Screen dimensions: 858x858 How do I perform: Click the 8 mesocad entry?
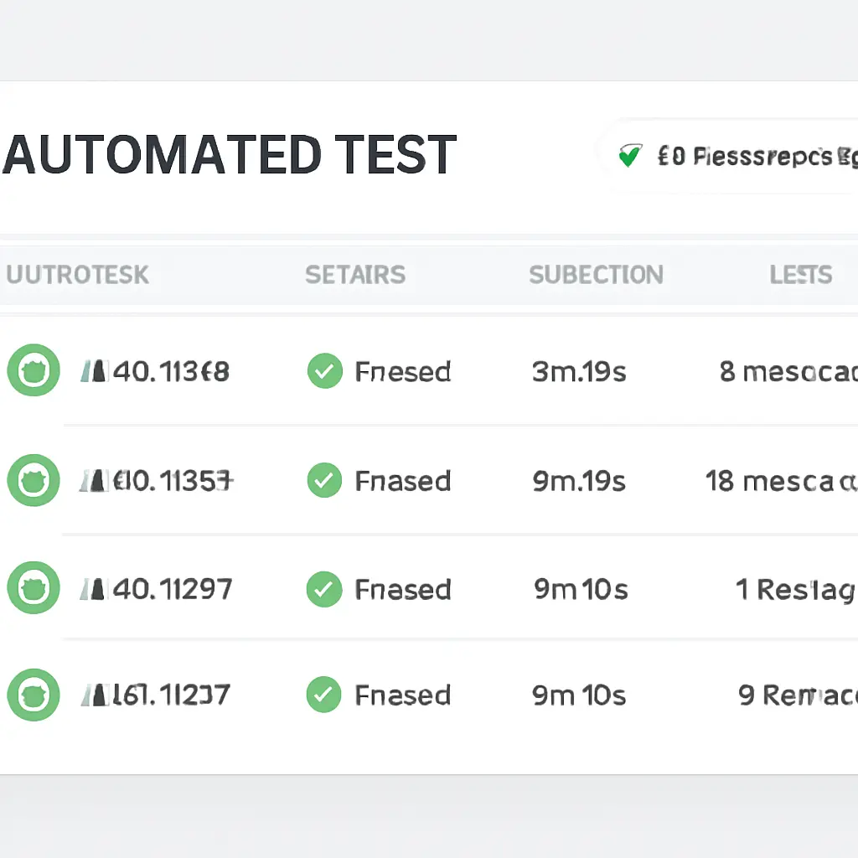(x=788, y=371)
